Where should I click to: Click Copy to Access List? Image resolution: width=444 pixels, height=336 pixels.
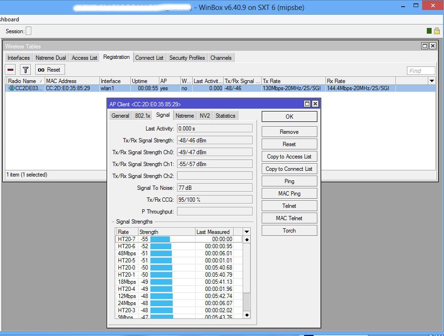(289, 157)
